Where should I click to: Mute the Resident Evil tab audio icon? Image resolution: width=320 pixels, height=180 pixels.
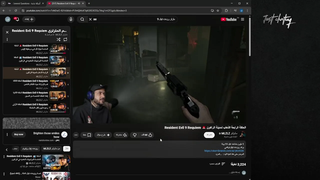pyautogui.click(x=79, y=3)
